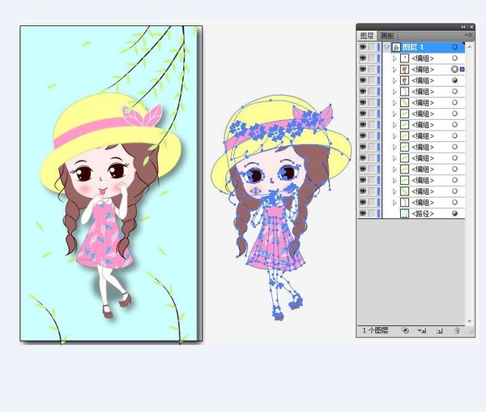Click the Create New Layer icon
Image resolution: width=486 pixels, height=412 pixels.
[440, 330]
